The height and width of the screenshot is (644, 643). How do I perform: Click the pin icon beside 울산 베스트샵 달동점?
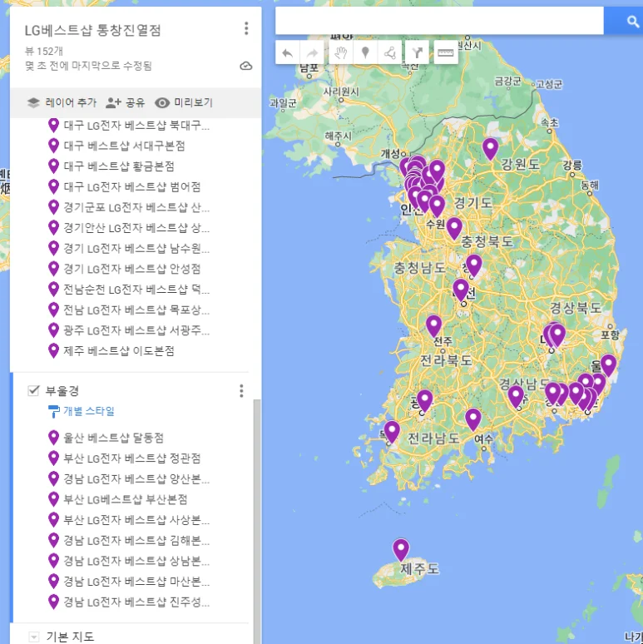tap(53, 438)
